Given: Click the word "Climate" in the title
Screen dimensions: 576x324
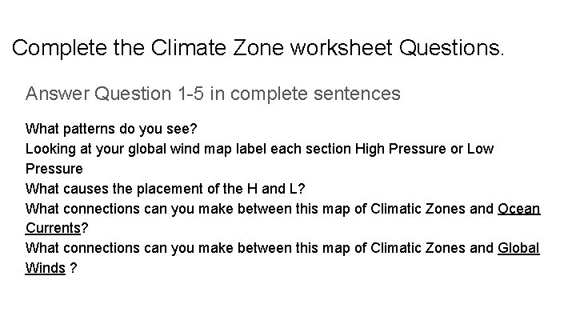Looking at the screenshot, I should (188, 47).
